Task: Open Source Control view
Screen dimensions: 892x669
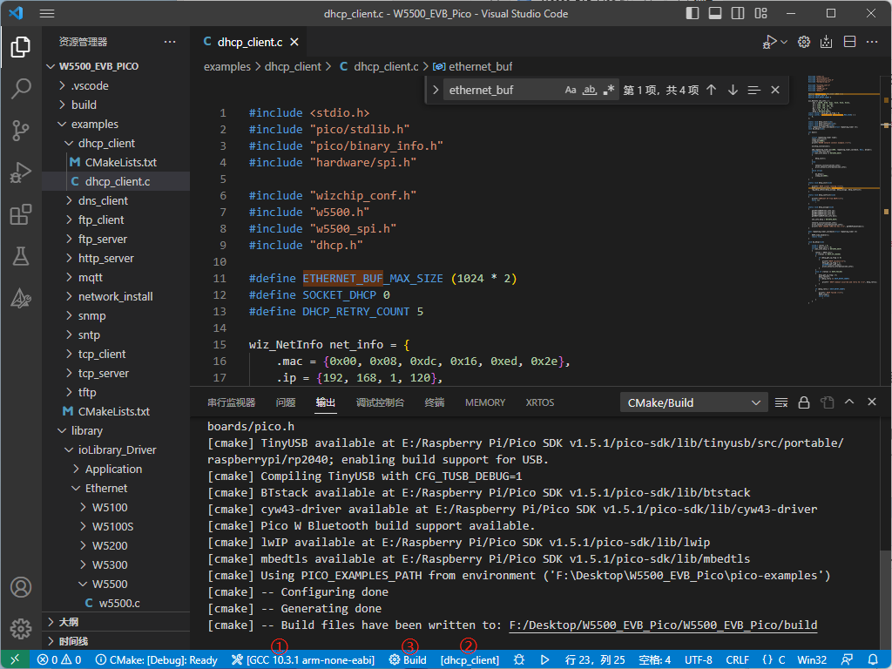Action: 21,131
